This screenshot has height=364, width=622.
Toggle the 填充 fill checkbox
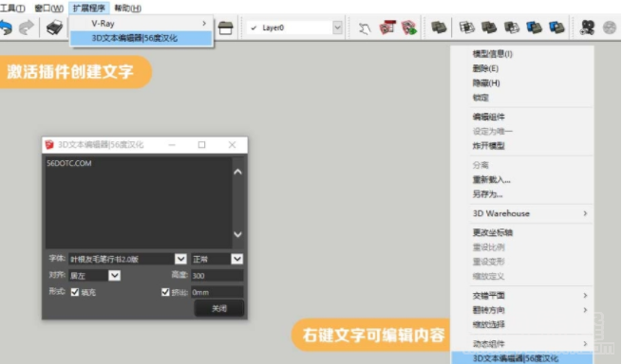coord(75,292)
